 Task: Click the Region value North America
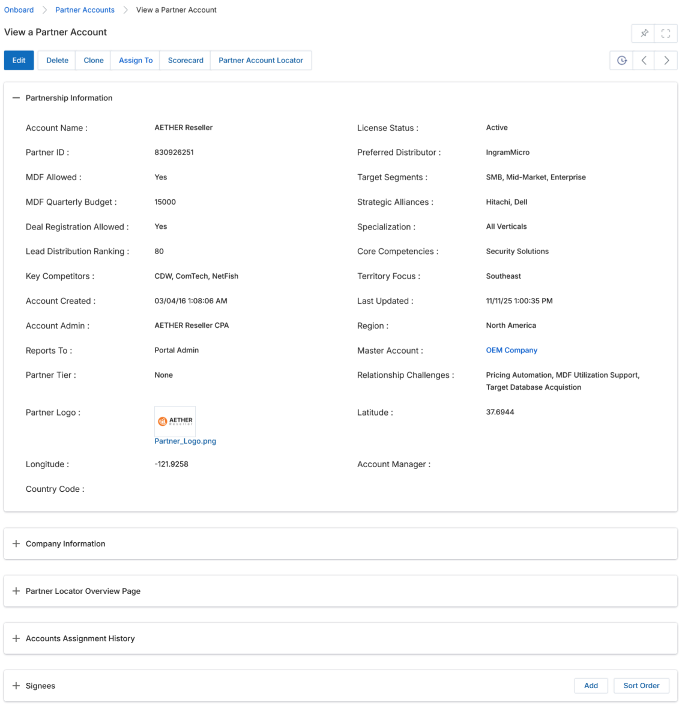(x=511, y=325)
